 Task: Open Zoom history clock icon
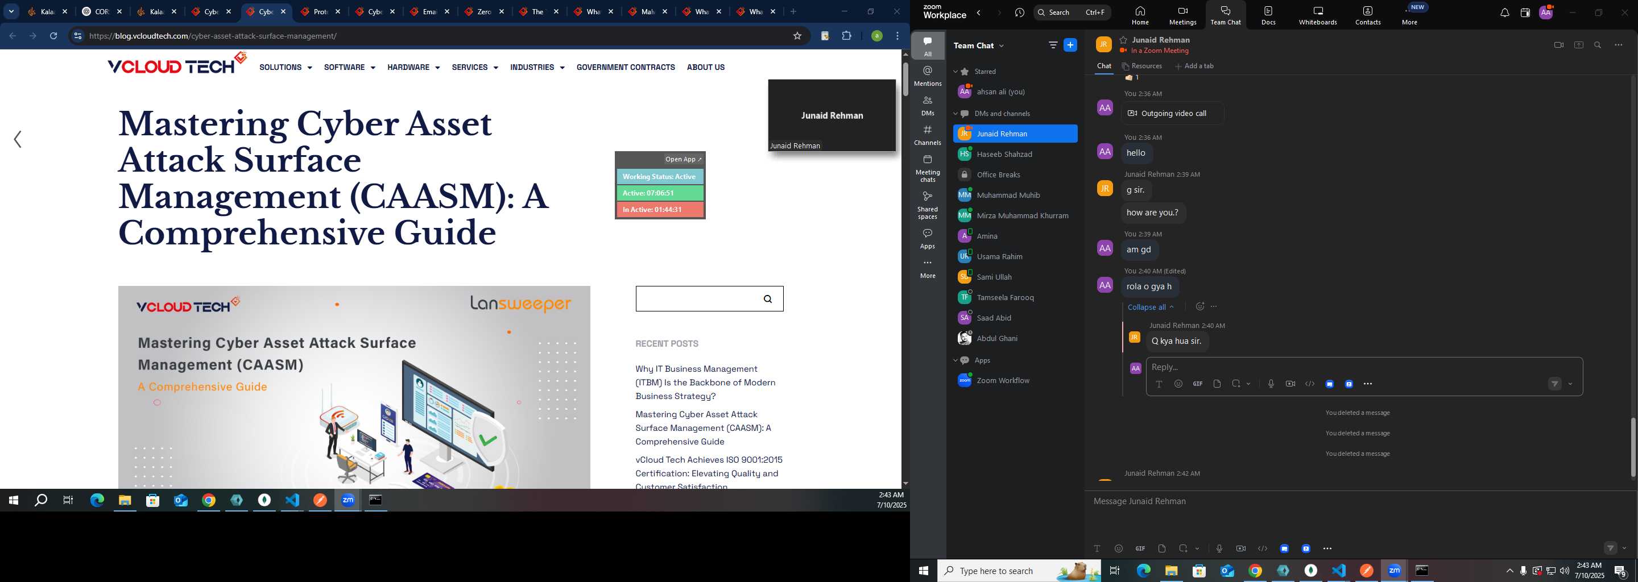tap(1019, 13)
